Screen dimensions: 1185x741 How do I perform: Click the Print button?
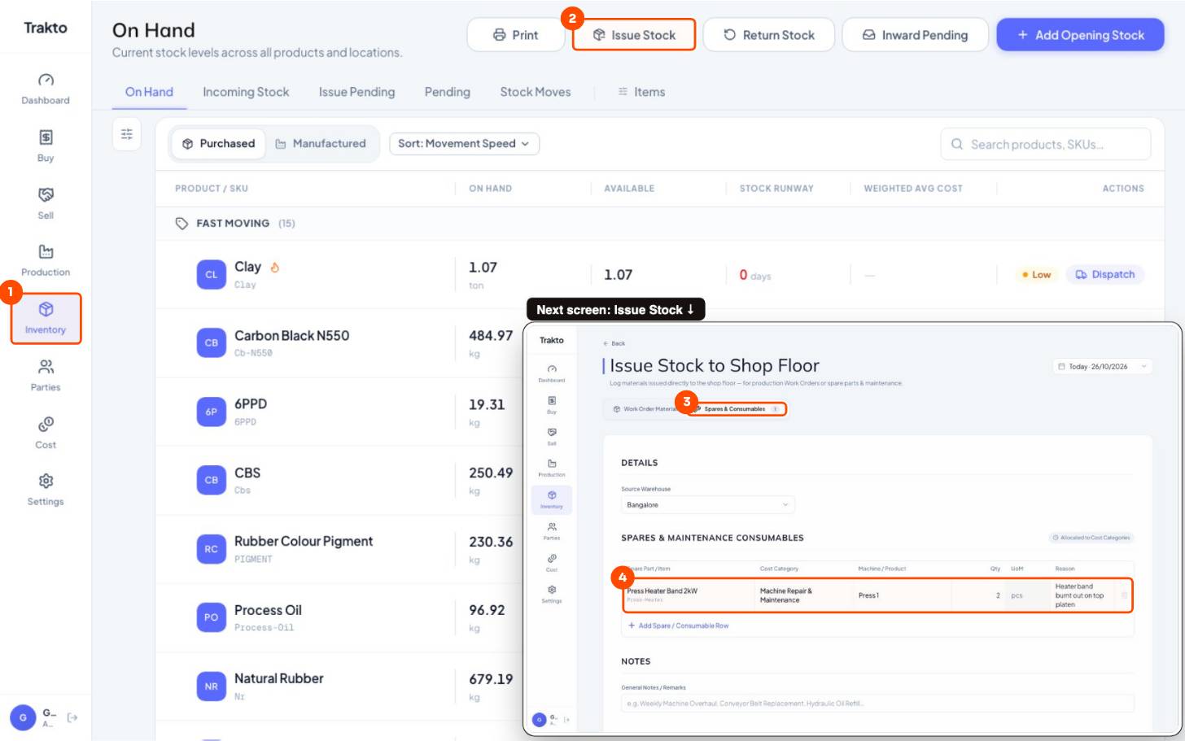point(516,35)
